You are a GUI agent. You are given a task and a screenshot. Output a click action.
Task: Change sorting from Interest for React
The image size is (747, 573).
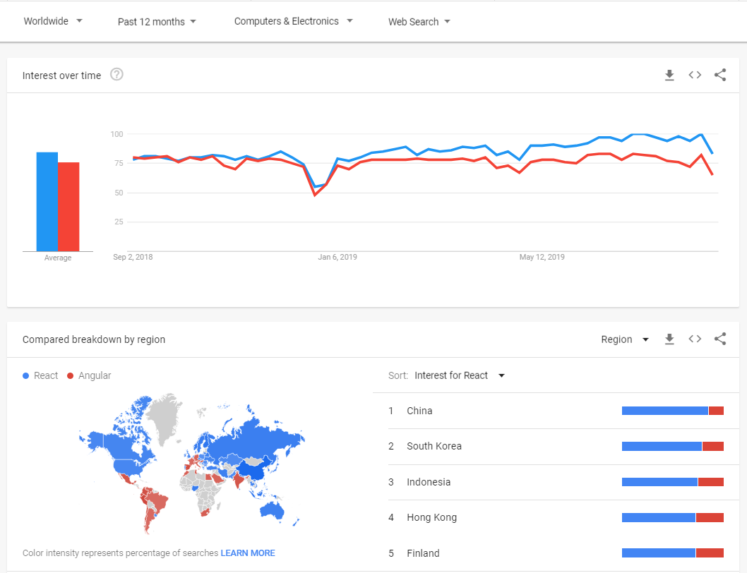coord(460,375)
